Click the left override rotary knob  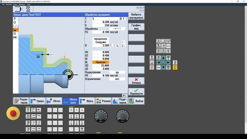click(101, 116)
